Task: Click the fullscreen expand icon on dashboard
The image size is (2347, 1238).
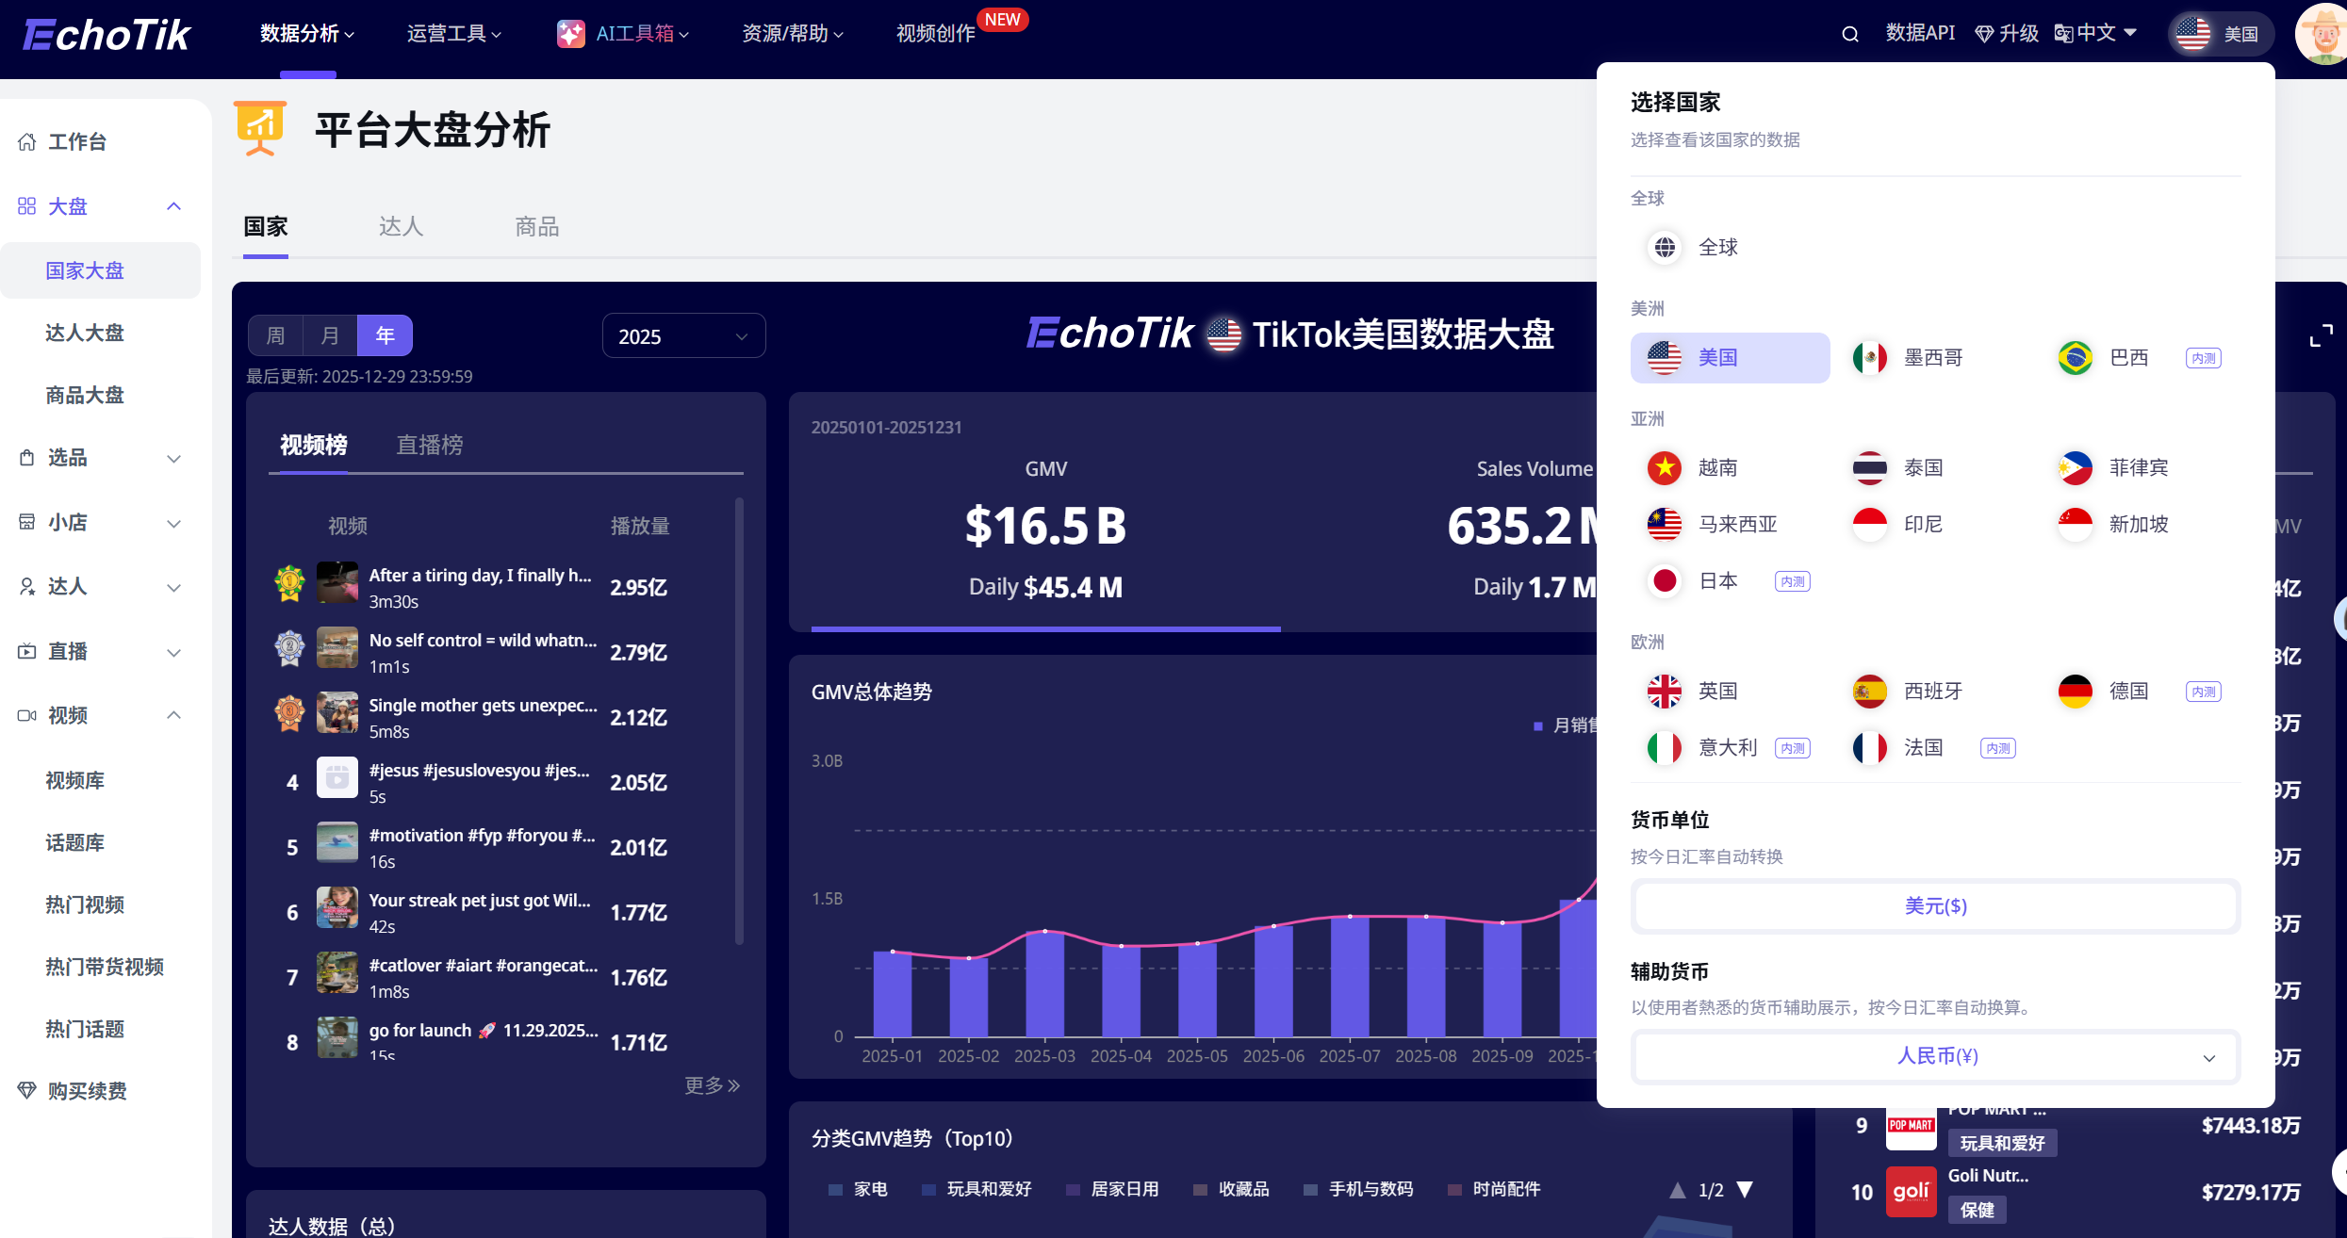Action: click(x=2322, y=335)
